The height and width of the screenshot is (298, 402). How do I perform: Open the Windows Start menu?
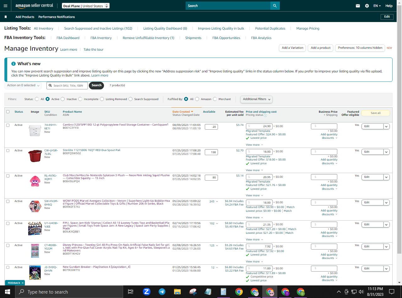pos(8,292)
